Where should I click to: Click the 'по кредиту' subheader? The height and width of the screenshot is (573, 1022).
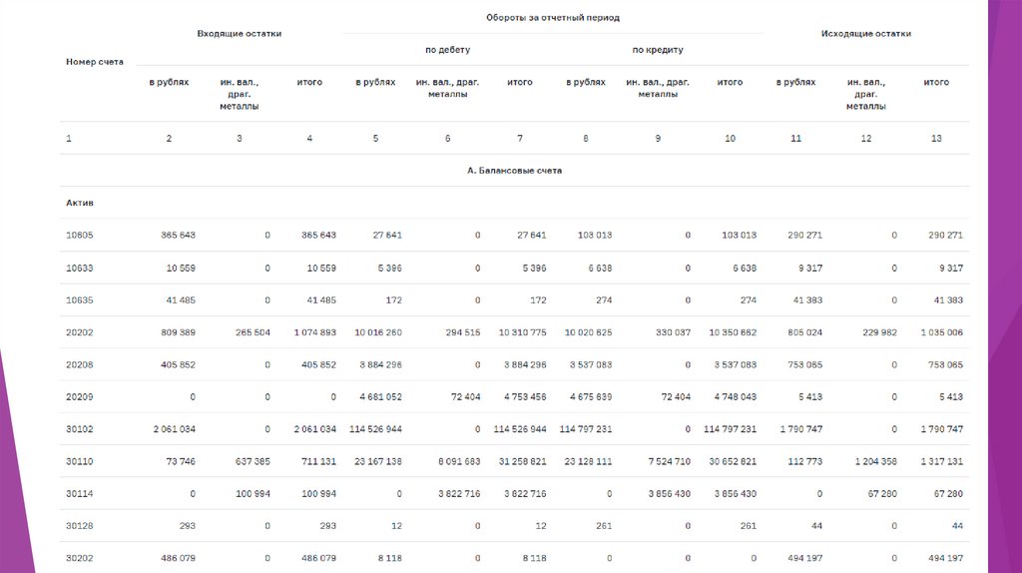(658, 49)
